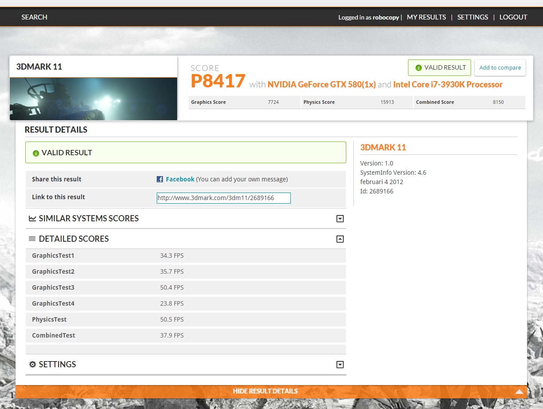The height and width of the screenshot is (409, 543).
Task: Click the Physics Score 15913 cell
Action: point(357,102)
